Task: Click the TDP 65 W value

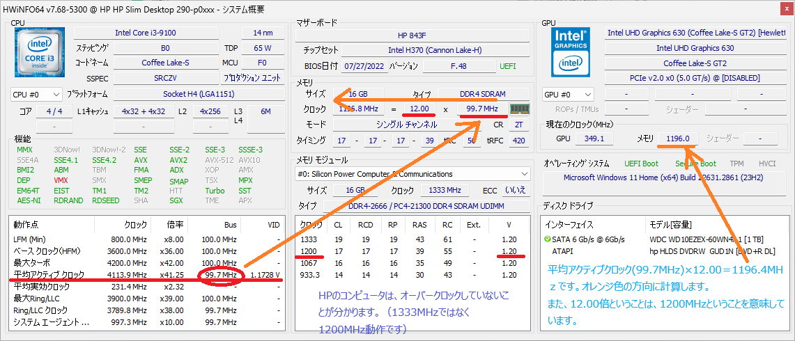Action: click(x=263, y=49)
